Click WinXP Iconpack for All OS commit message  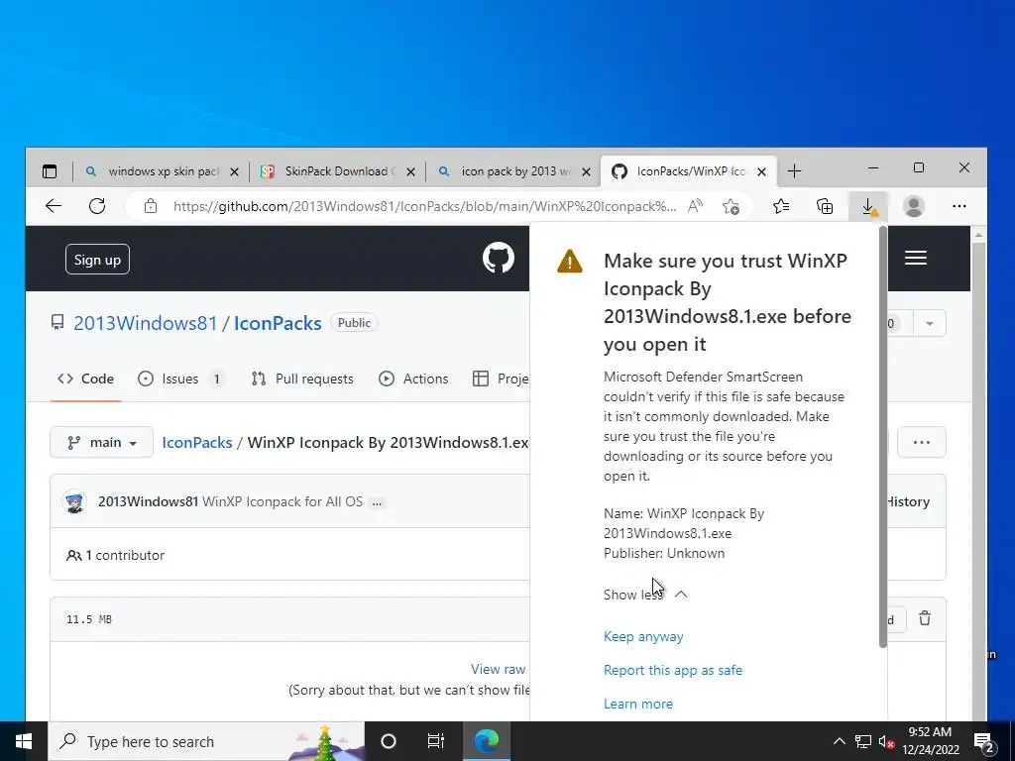(x=282, y=502)
